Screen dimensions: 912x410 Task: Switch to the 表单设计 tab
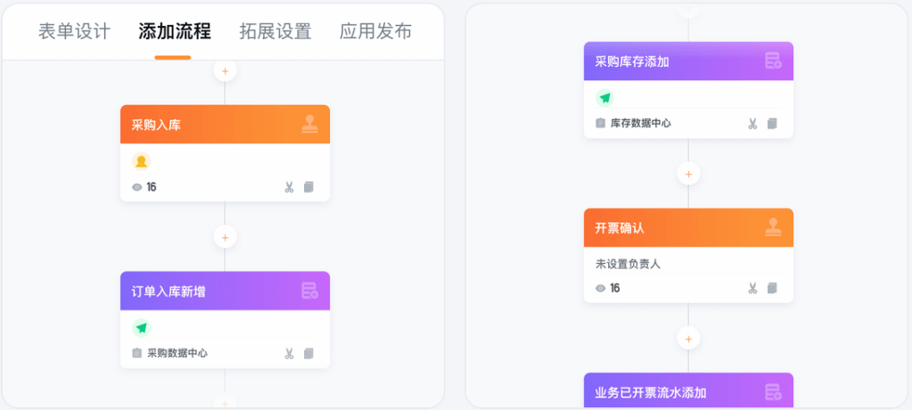[74, 31]
